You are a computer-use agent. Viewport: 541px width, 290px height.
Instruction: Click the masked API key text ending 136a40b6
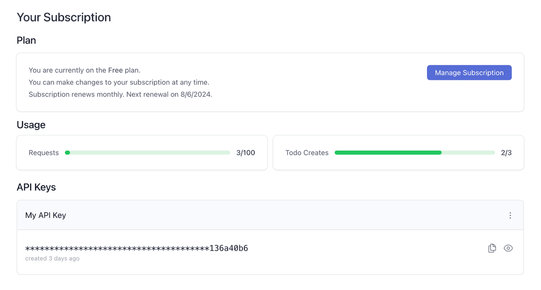click(x=137, y=248)
